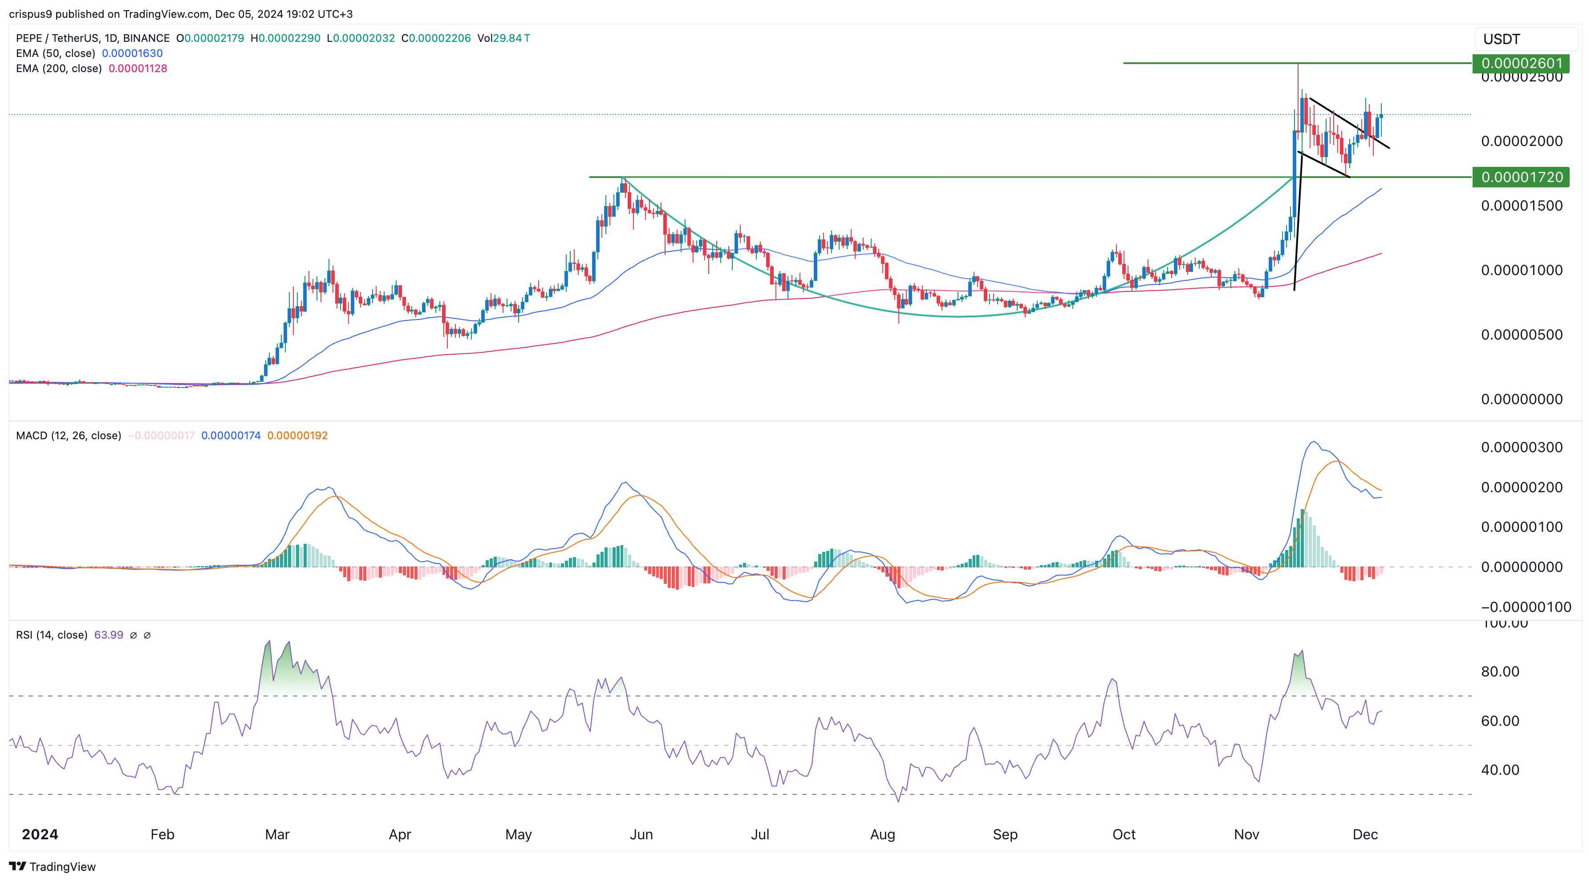Viewport: 1591px width, 882px height.
Task: Click the MACD 0.00000200 axis label
Action: point(1522,487)
